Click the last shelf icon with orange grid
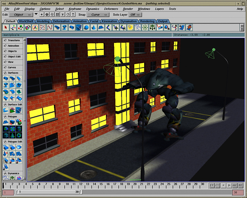This screenshot has width=247, height=198. click(189, 28)
